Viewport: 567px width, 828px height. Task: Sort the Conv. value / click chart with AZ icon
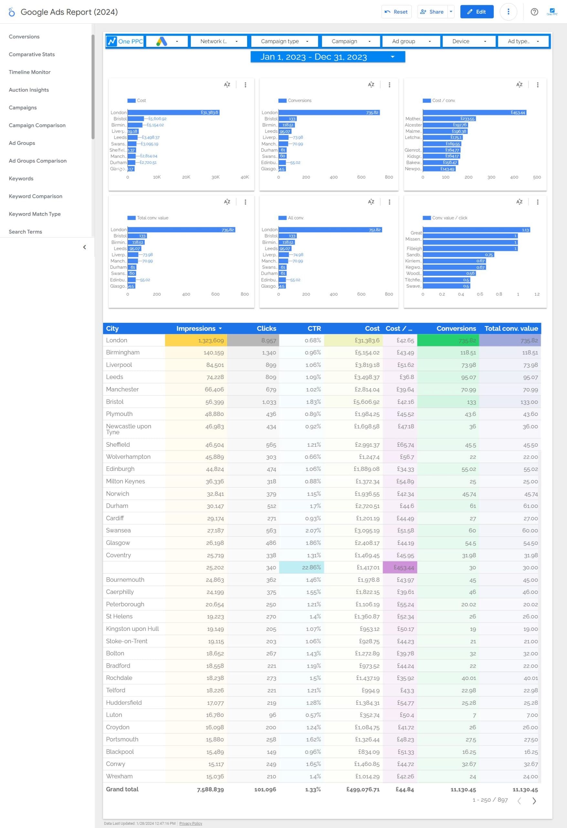[519, 202]
